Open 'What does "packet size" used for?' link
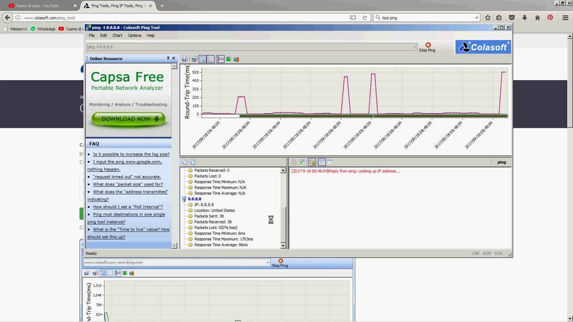The image size is (573, 322). point(128,184)
